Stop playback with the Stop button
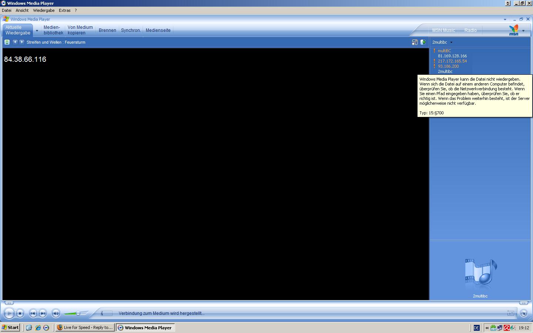Viewport: 533px width, 333px height. [20, 313]
